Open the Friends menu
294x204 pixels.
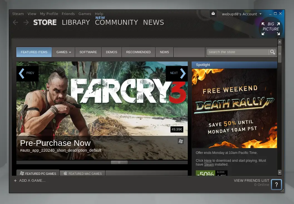(x=68, y=14)
